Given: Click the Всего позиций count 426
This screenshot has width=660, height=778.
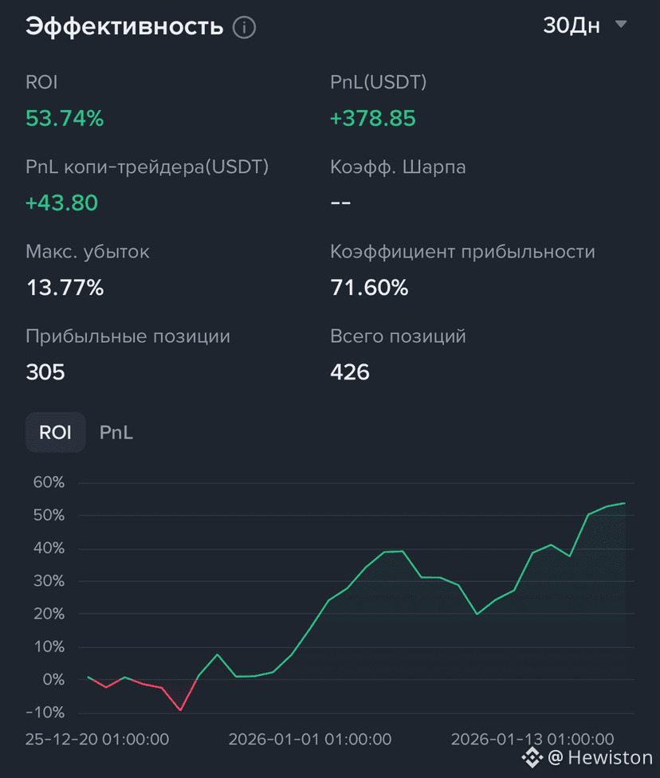Looking at the screenshot, I should [350, 372].
